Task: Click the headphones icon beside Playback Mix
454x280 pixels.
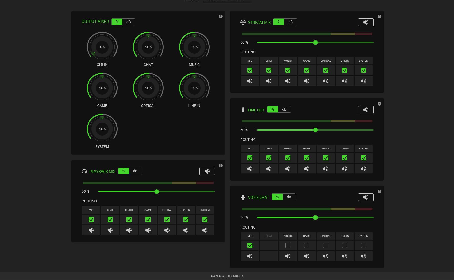Action: tap(84, 171)
